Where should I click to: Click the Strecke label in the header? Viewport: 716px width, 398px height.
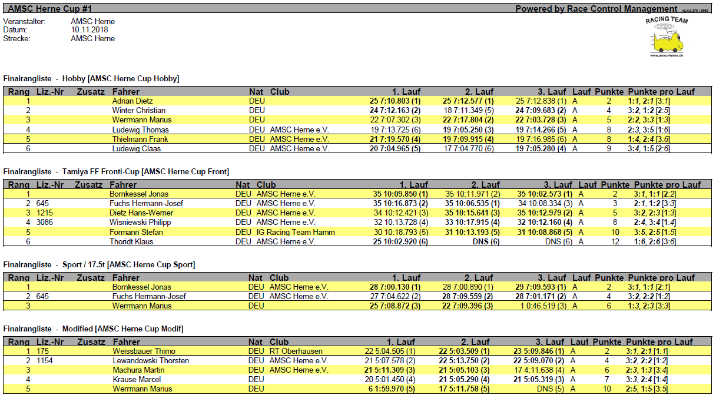point(16,39)
